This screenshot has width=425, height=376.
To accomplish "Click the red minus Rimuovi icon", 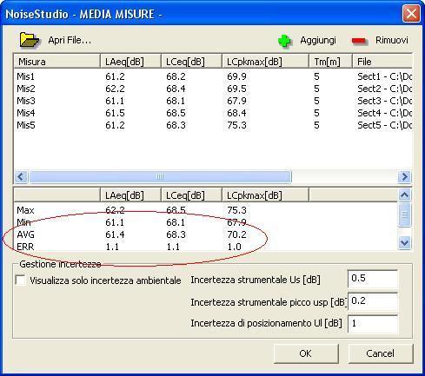I will (359, 41).
